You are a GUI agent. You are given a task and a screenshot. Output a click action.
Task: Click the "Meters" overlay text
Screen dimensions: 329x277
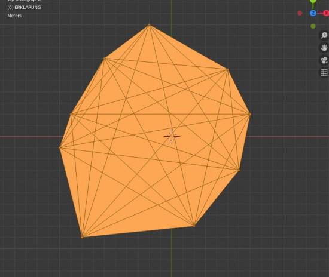click(14, 16)
